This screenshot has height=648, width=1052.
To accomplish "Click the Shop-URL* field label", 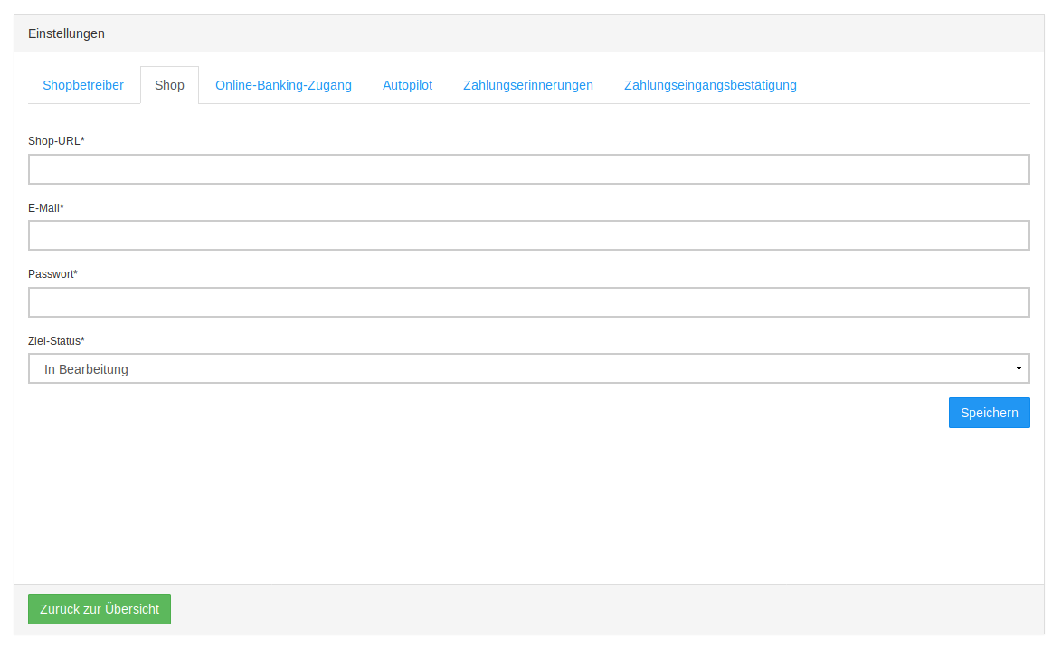I will 56,141.
